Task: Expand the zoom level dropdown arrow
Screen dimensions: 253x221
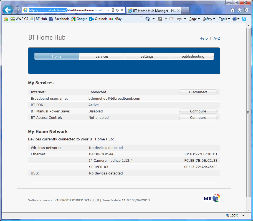Action: (243, 216)
